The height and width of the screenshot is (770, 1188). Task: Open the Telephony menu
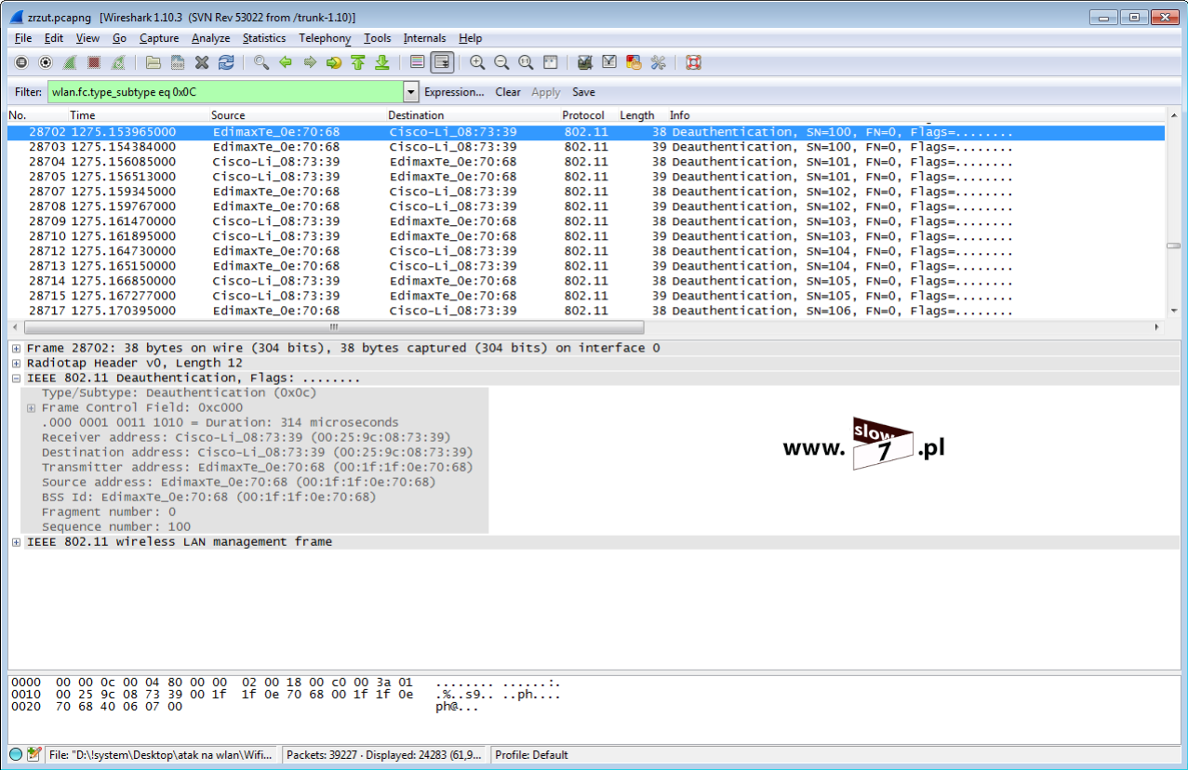click(x=325, y=38)
